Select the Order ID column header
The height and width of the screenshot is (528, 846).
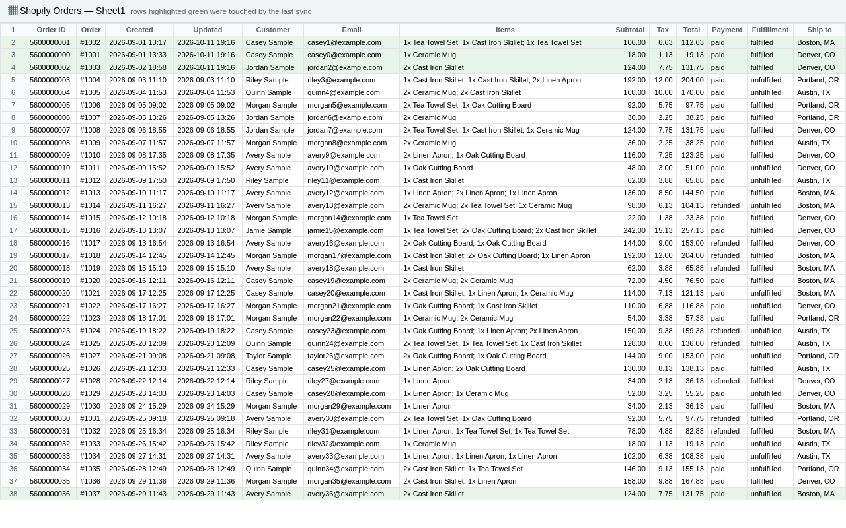point(51,30)
